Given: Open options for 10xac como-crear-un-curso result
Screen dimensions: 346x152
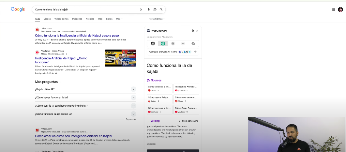Looking at the screenshot, I should [x=90, y=132].
